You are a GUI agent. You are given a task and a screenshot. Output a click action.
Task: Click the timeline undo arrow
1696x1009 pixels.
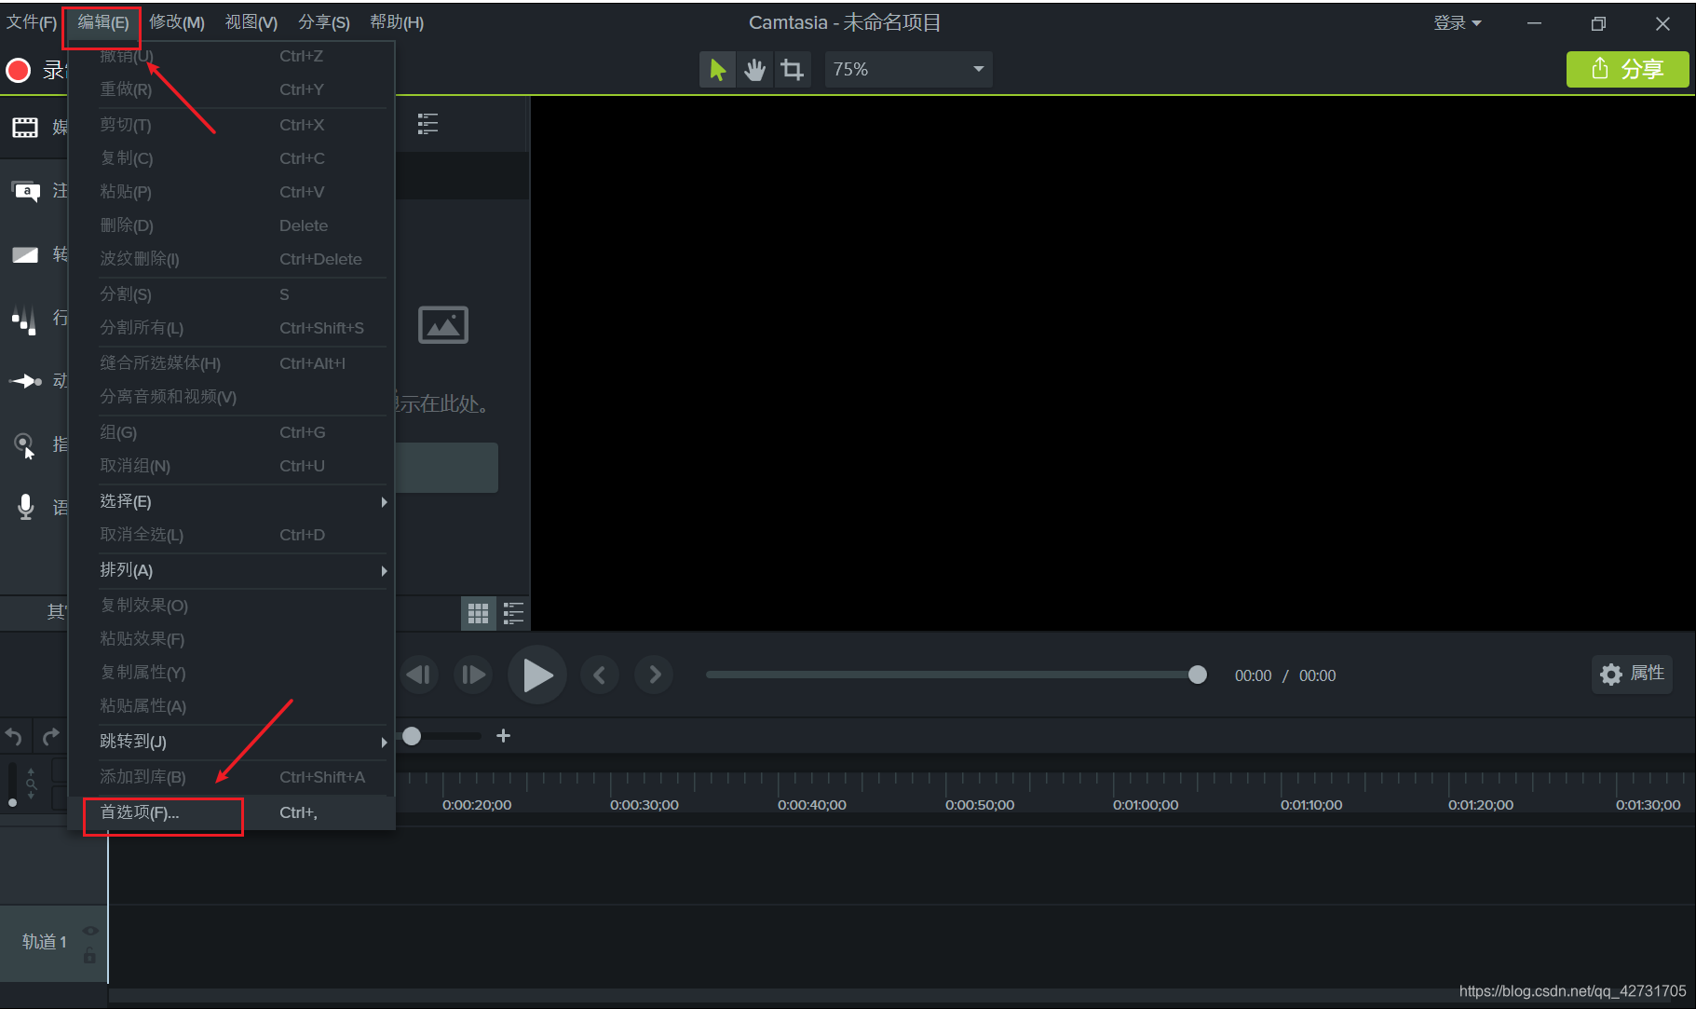pyautogui.click(x=14, y=737)
